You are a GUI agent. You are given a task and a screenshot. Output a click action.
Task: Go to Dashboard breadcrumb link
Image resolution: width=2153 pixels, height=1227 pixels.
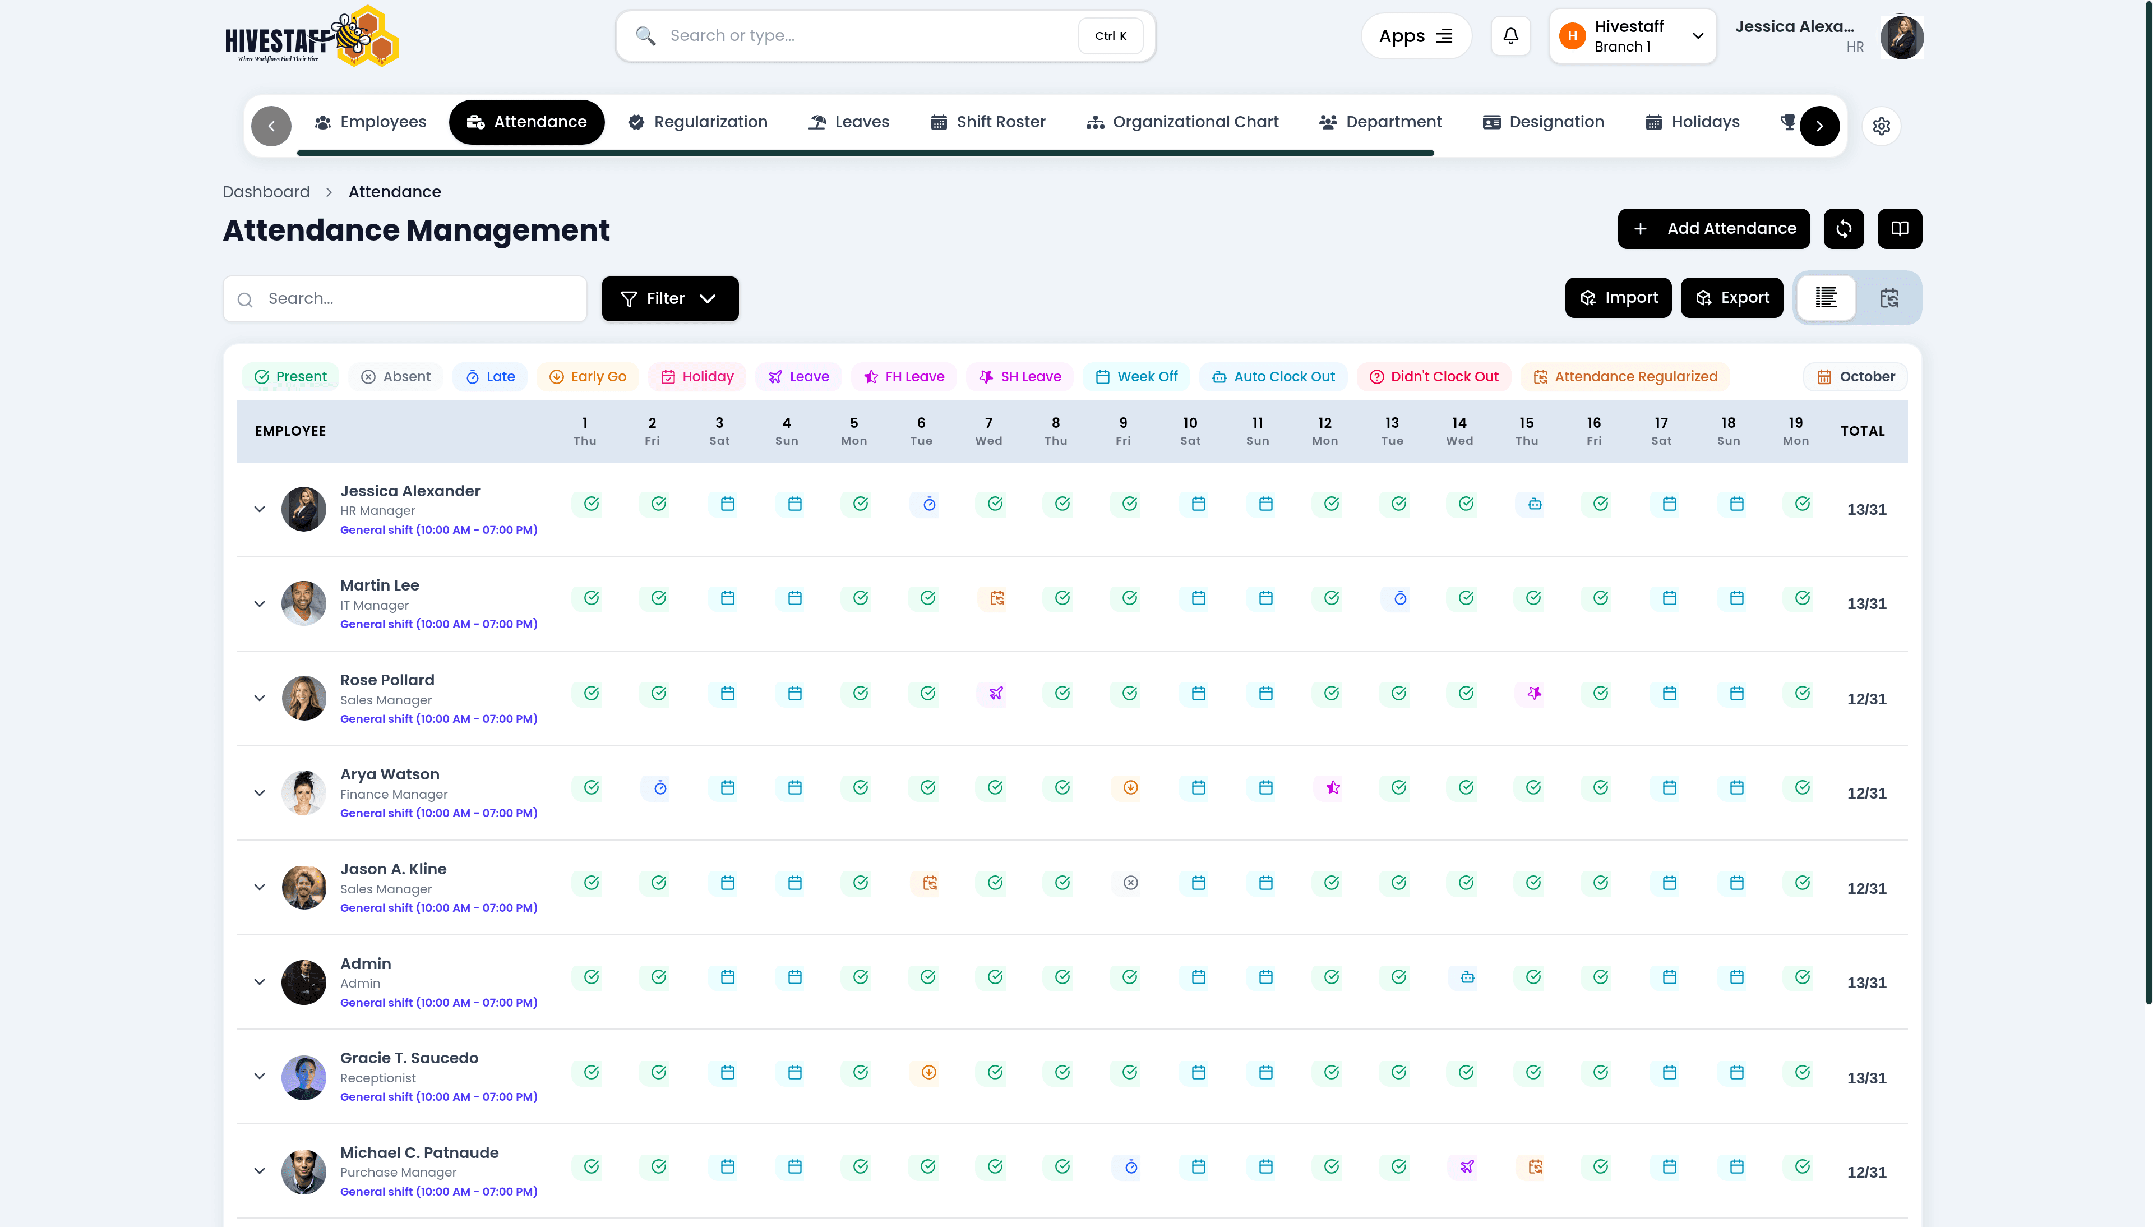point(266,192)
